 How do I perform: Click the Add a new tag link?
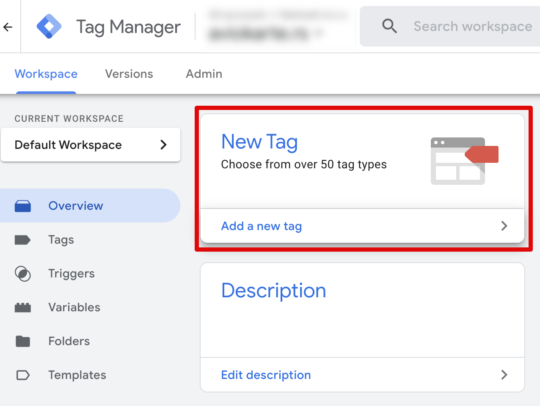pos(262,226)
